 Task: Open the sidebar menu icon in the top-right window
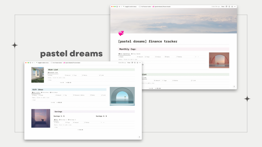click(117, 7)
